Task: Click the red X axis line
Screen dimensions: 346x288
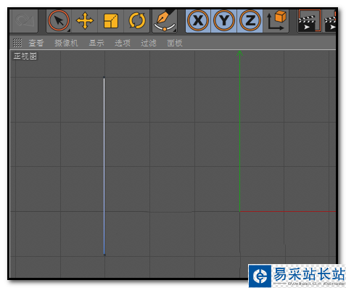Action: 288,212
